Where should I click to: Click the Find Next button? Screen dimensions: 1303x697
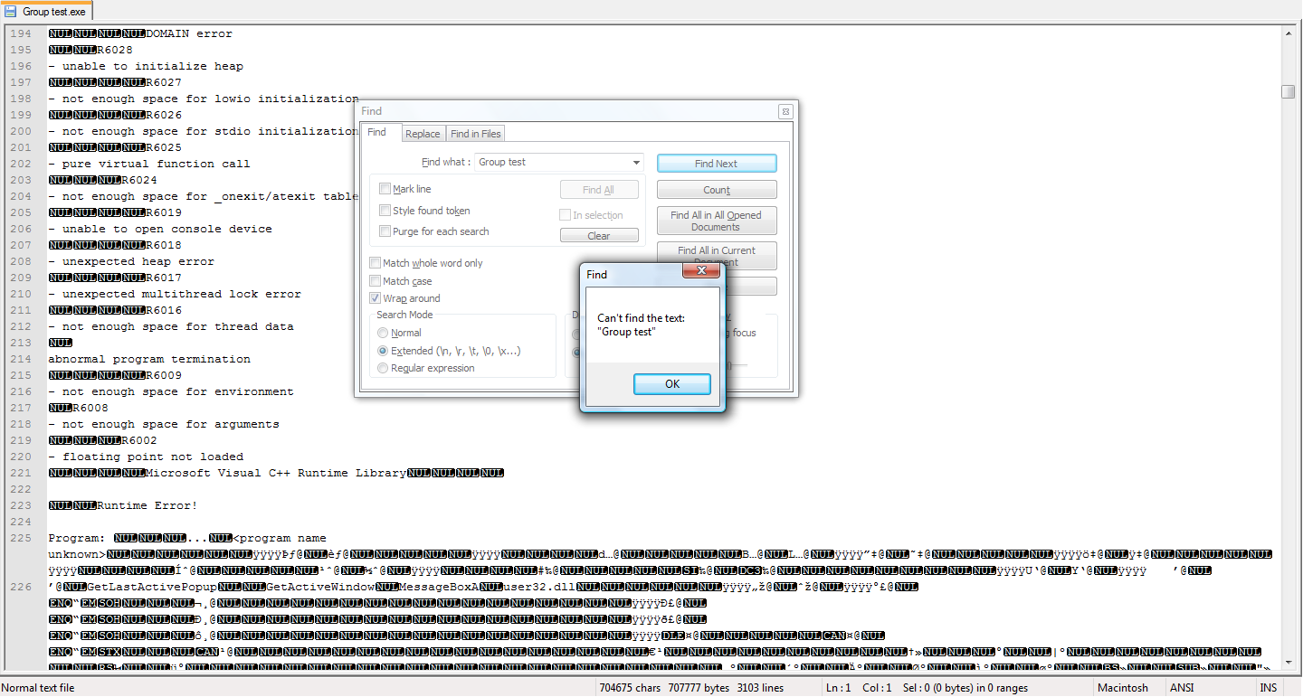[x=716, y=164]
